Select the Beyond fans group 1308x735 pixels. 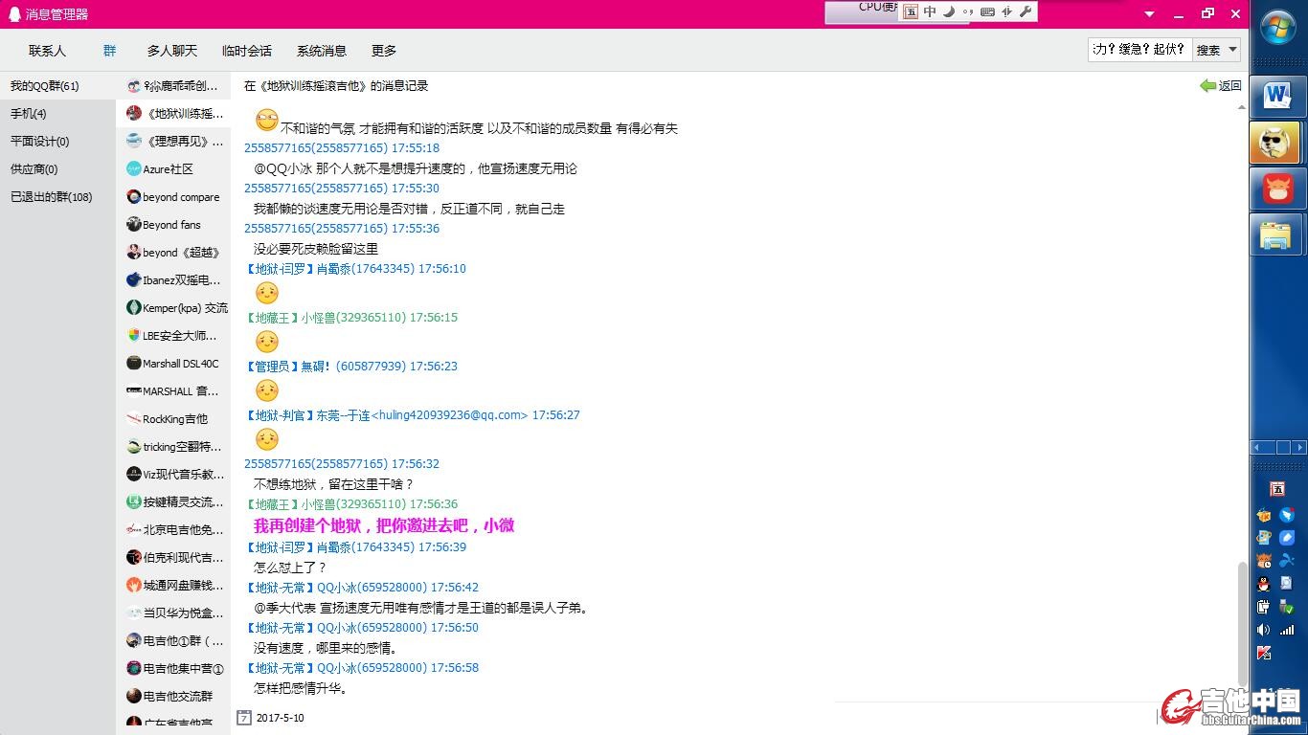coord(173,224)
